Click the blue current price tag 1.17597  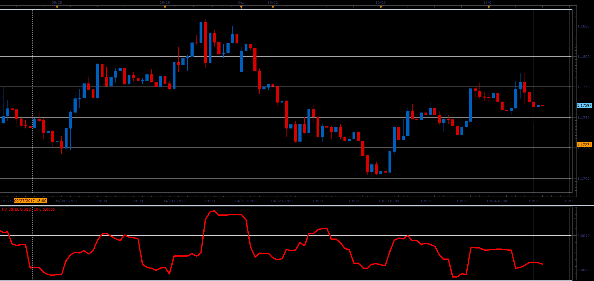pos(584,105)
